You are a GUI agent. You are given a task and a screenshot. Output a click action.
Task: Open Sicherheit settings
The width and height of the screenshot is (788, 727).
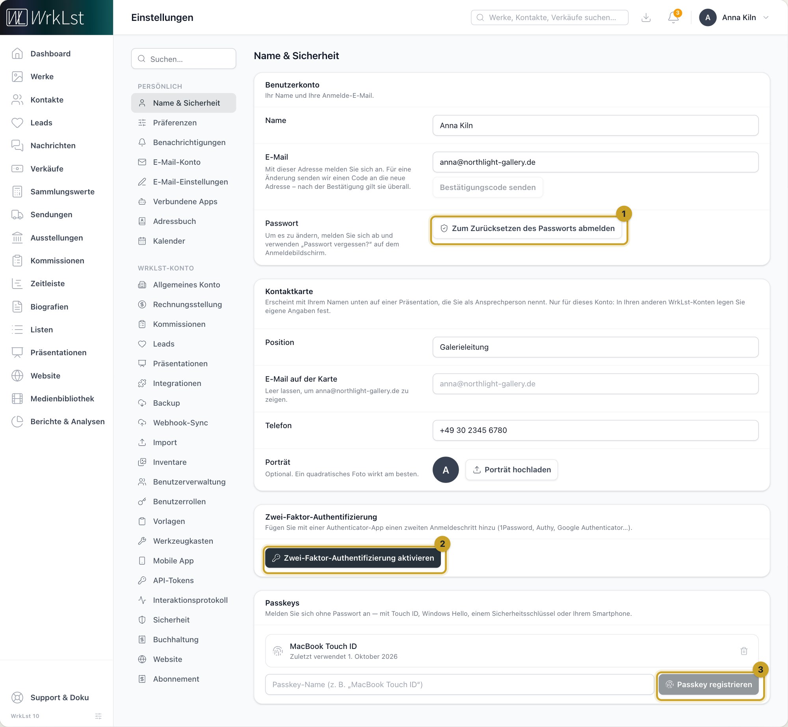click(184, 620)
